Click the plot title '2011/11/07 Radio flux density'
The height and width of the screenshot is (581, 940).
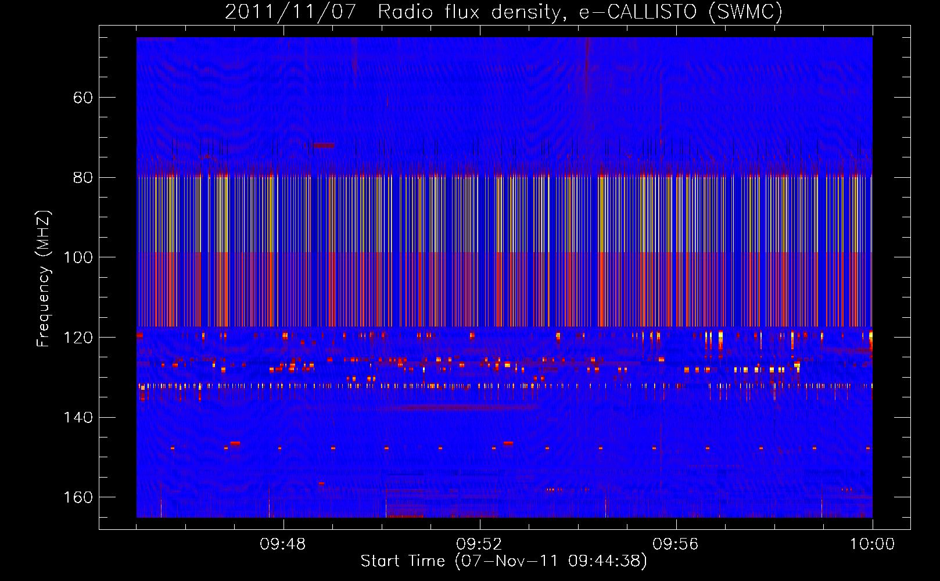504,12
